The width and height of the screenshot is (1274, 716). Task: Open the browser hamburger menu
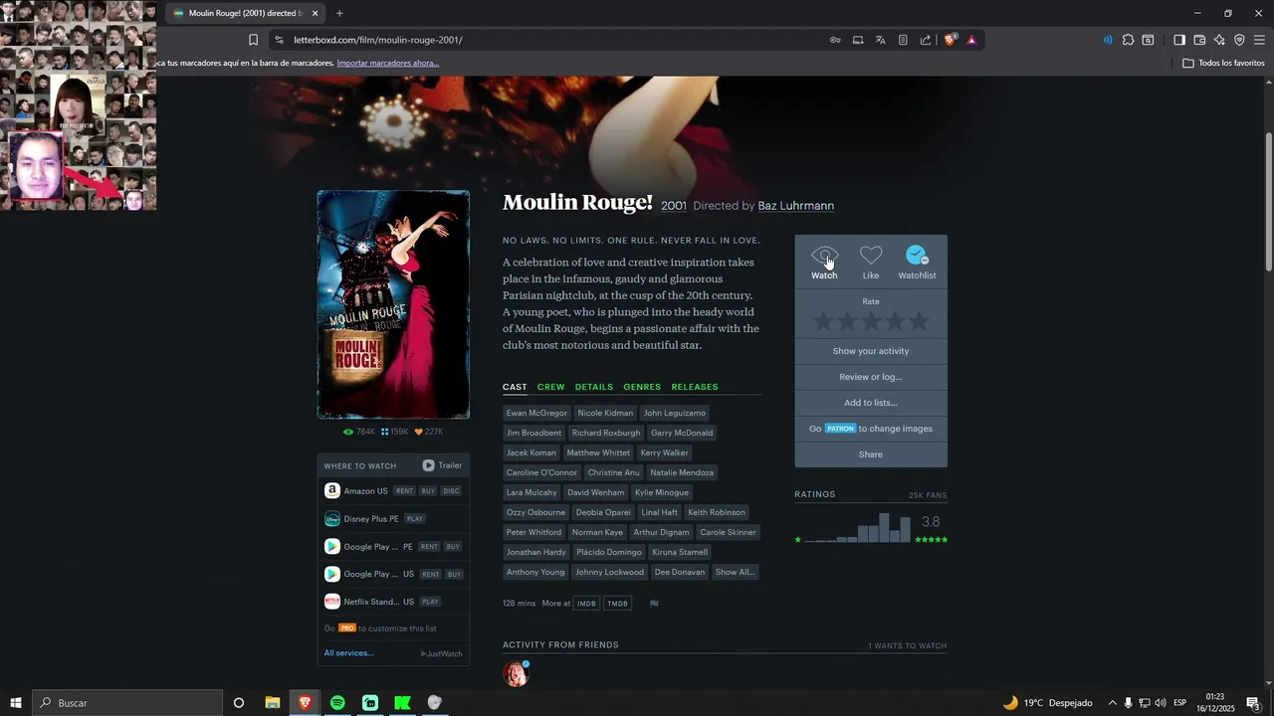[1259, 40]
